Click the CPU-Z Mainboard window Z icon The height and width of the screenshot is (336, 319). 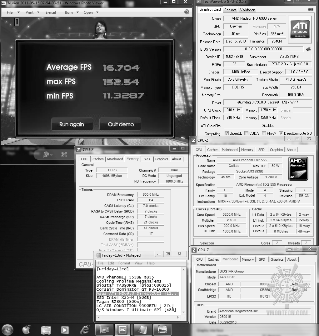[194, 250]
